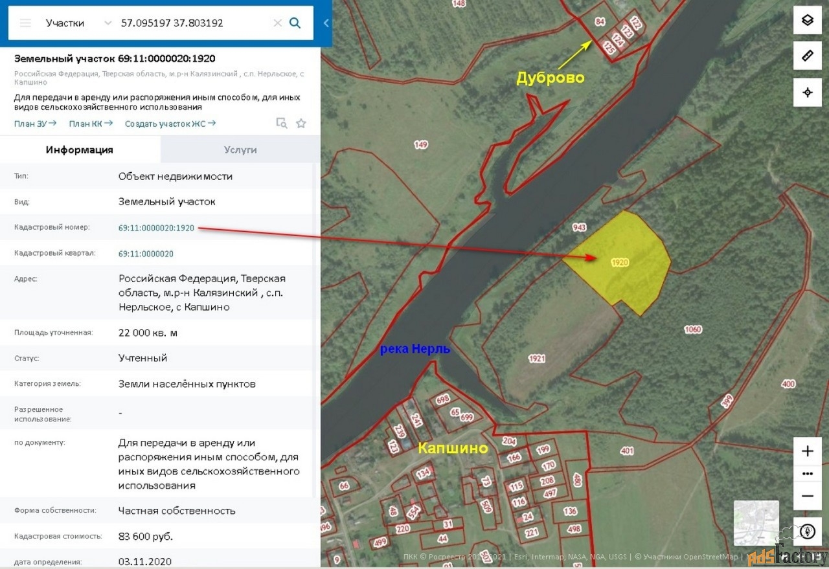The width and height of the screenshot is (829, 569).
Task: Click the Земельный участок вид value
Action: [x=166, y=202]
